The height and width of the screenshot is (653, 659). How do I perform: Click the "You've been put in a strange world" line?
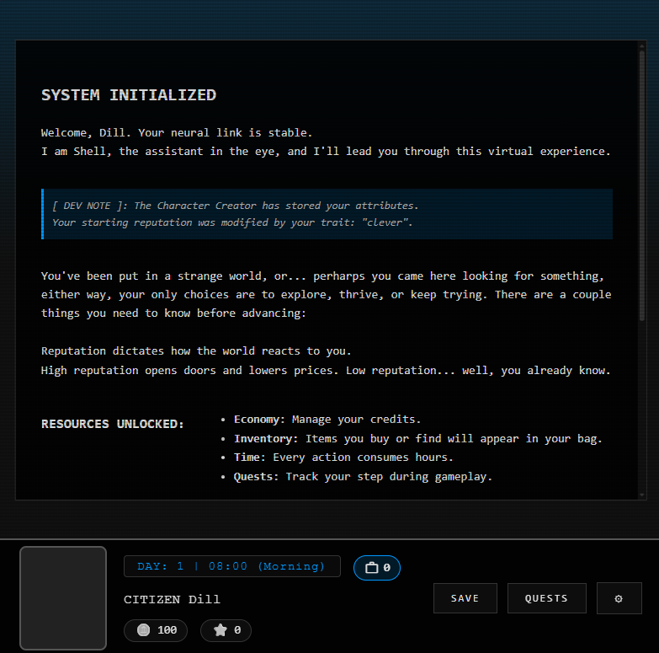(x=322, y=276)
